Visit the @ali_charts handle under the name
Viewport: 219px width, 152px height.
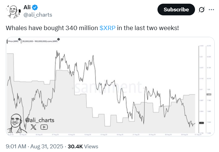point(38,15)
